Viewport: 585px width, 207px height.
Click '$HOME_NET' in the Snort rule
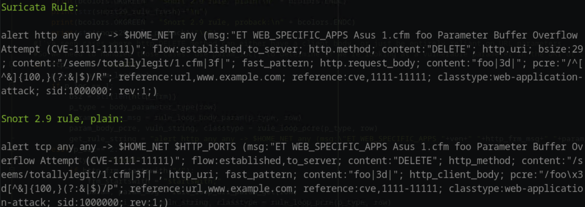point(143,146)
